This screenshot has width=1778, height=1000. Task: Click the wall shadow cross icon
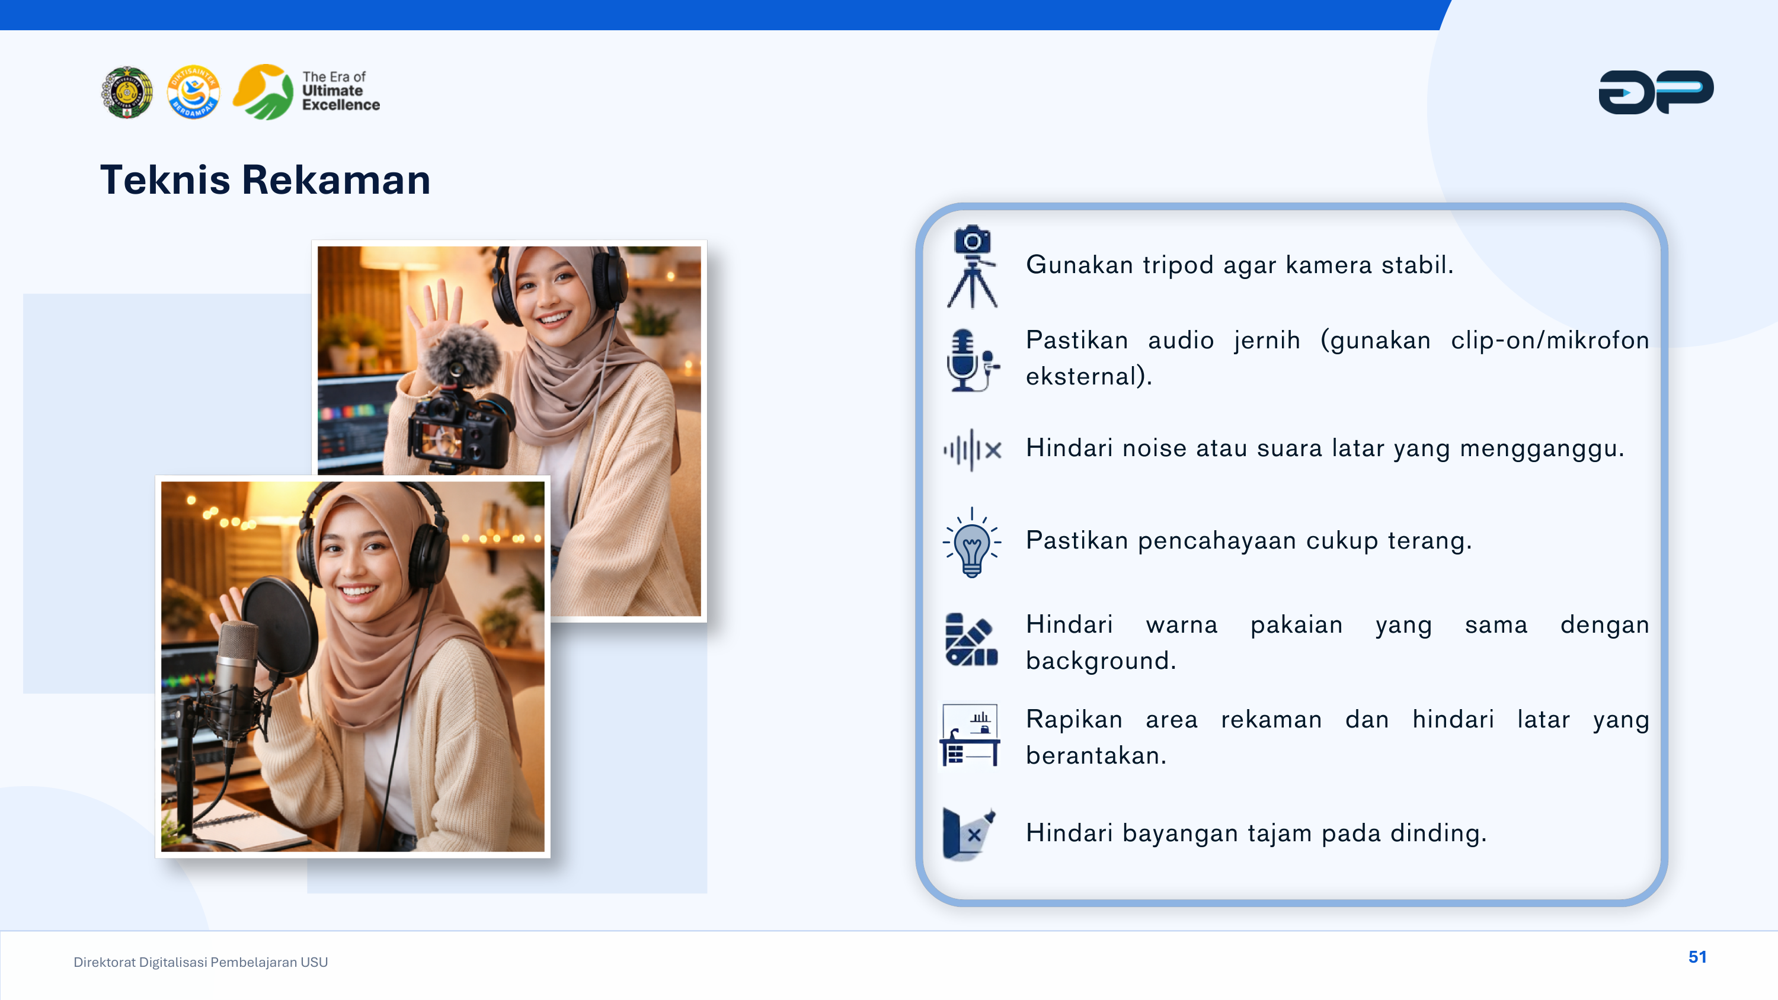[968, 834]
